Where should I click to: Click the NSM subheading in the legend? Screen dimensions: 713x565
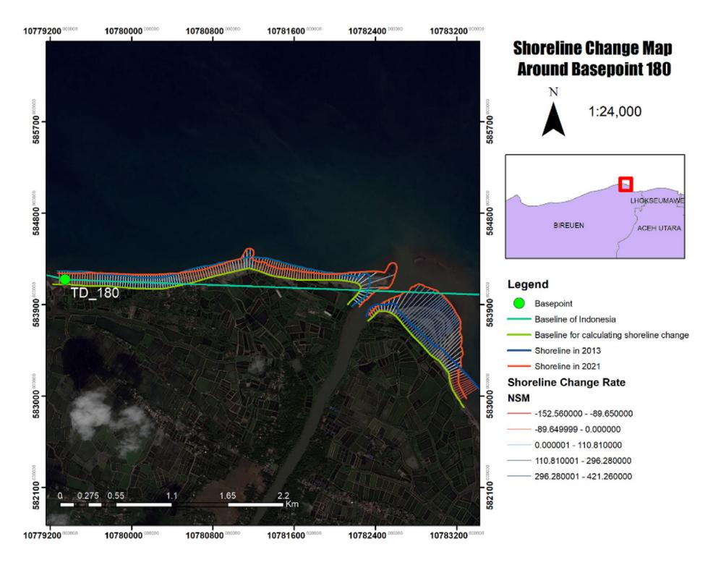[x=518, y=398]
